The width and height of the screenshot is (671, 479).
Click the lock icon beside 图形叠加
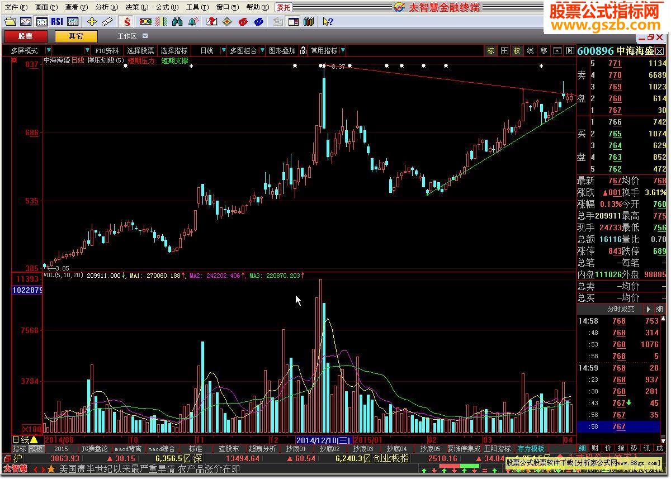(x=303, y=50)
